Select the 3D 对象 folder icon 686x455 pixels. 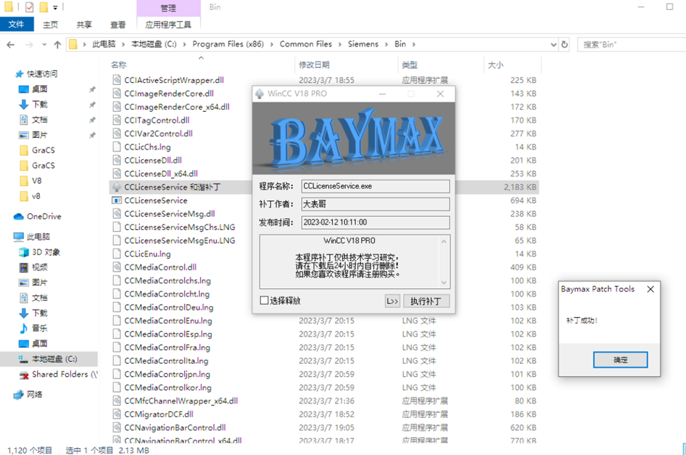23,252
